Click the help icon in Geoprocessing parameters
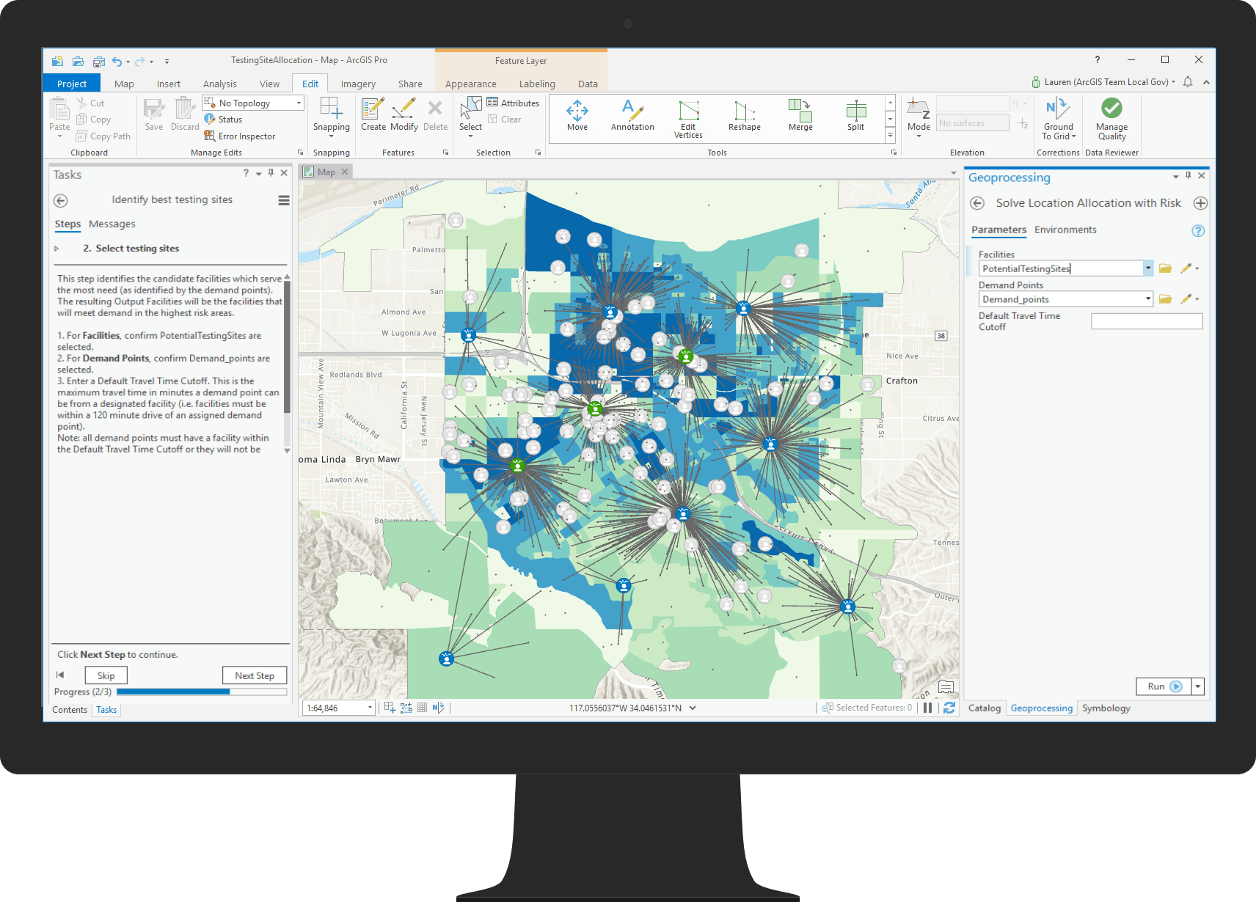Viewport: 1256px width, 902px height. 1198,231
